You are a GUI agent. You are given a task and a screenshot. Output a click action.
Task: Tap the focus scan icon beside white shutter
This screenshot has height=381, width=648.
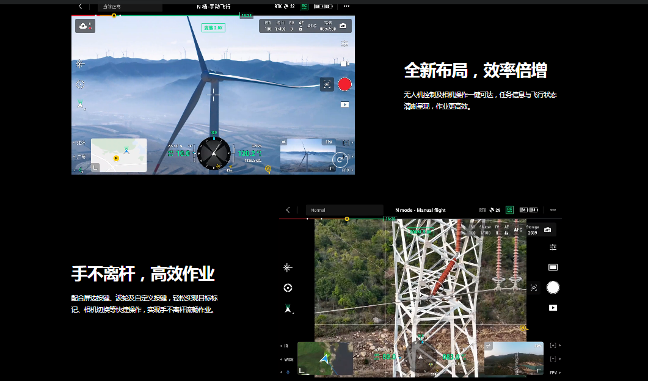click(x=534, y=287)
